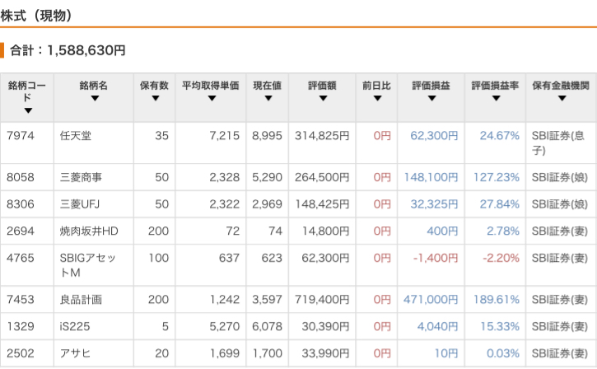Sort by 銘柄コード column arrow
The image size is (597, 369).
28,110
